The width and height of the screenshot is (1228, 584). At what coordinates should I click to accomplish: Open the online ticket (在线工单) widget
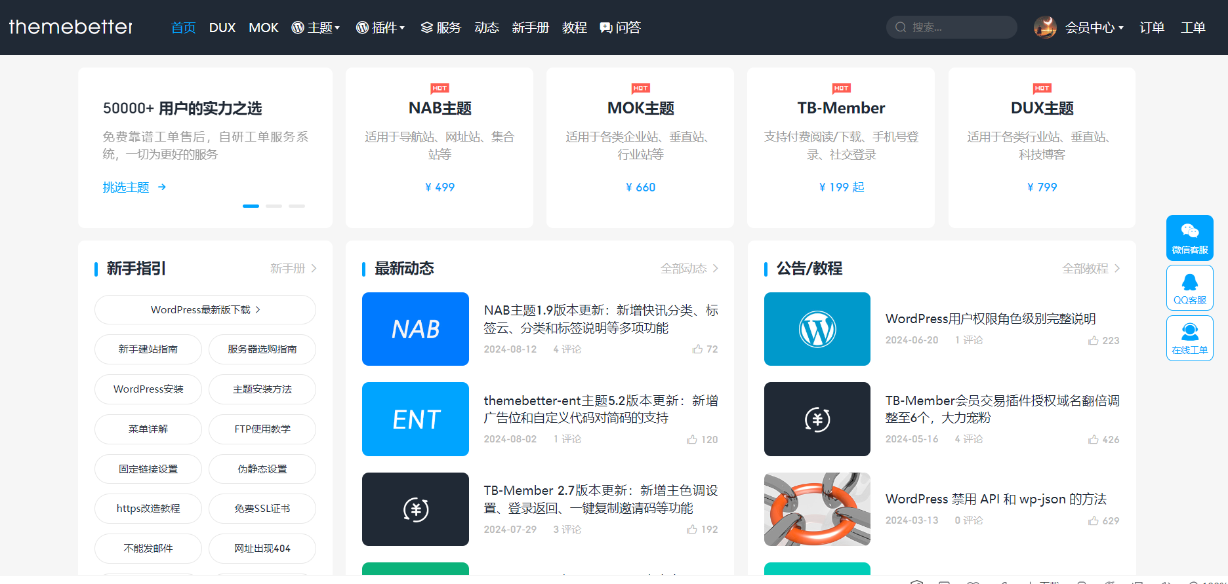(1189, 338)
